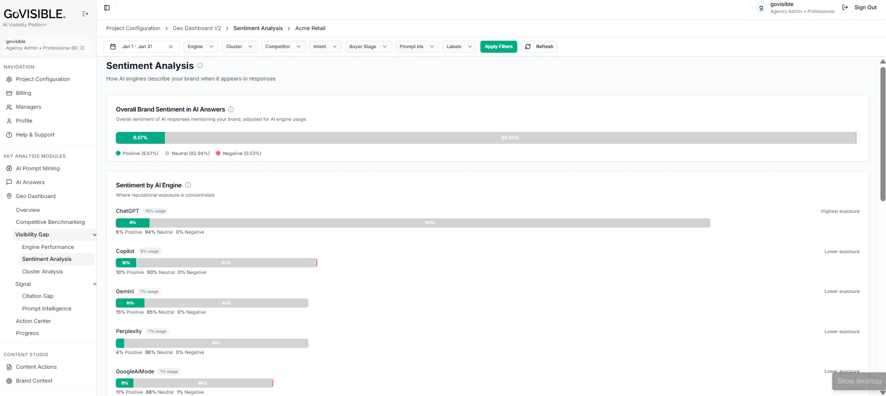Screen dimensions: 886x396
Task: Click the Sign Out arrow icon
Action: [x=845, y=7]
